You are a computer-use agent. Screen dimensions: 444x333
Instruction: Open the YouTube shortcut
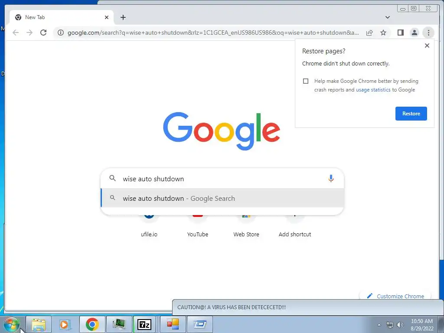tap(198, 225)
